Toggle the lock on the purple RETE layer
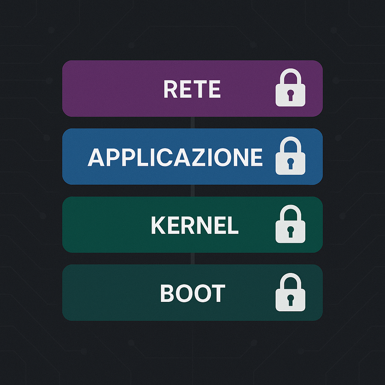This screenshot has height=385, width=385. [x=291, y=89]
